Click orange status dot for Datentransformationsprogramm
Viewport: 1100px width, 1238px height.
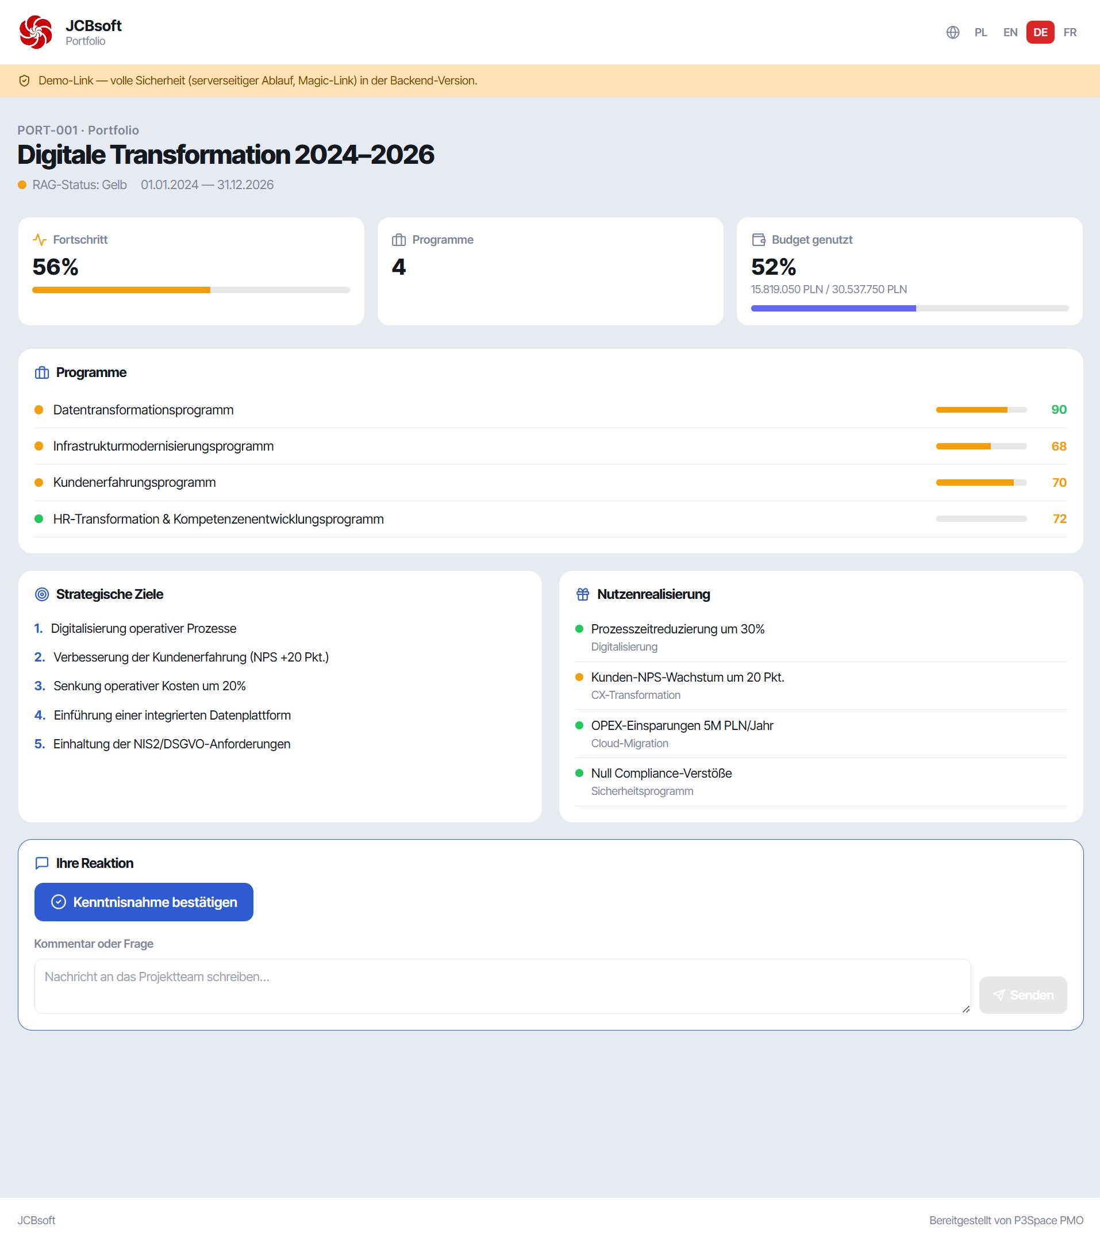39,410
